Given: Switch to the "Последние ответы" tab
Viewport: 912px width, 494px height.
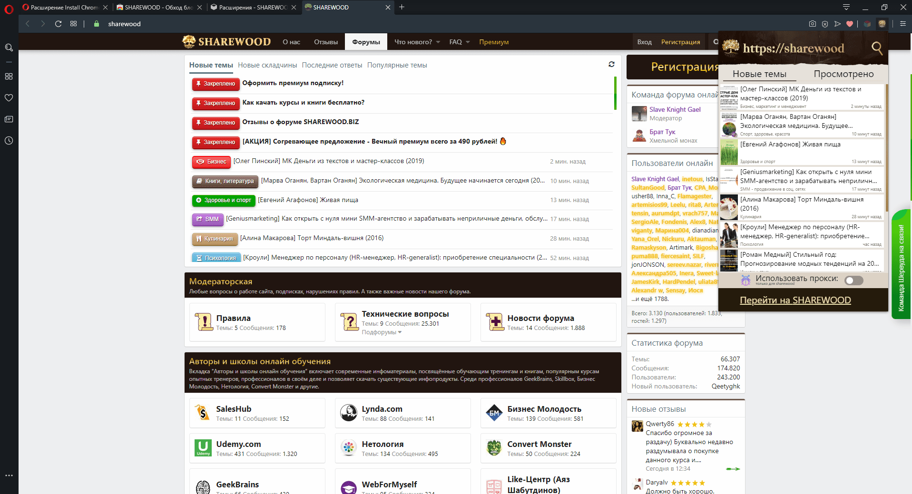Looking at the screenshot, I should (x=332, y=65).
